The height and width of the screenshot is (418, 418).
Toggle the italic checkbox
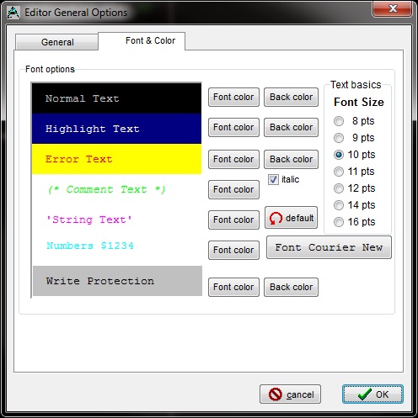click(x=273, y=179)
